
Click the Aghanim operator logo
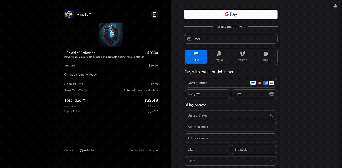tap(82, 150)
